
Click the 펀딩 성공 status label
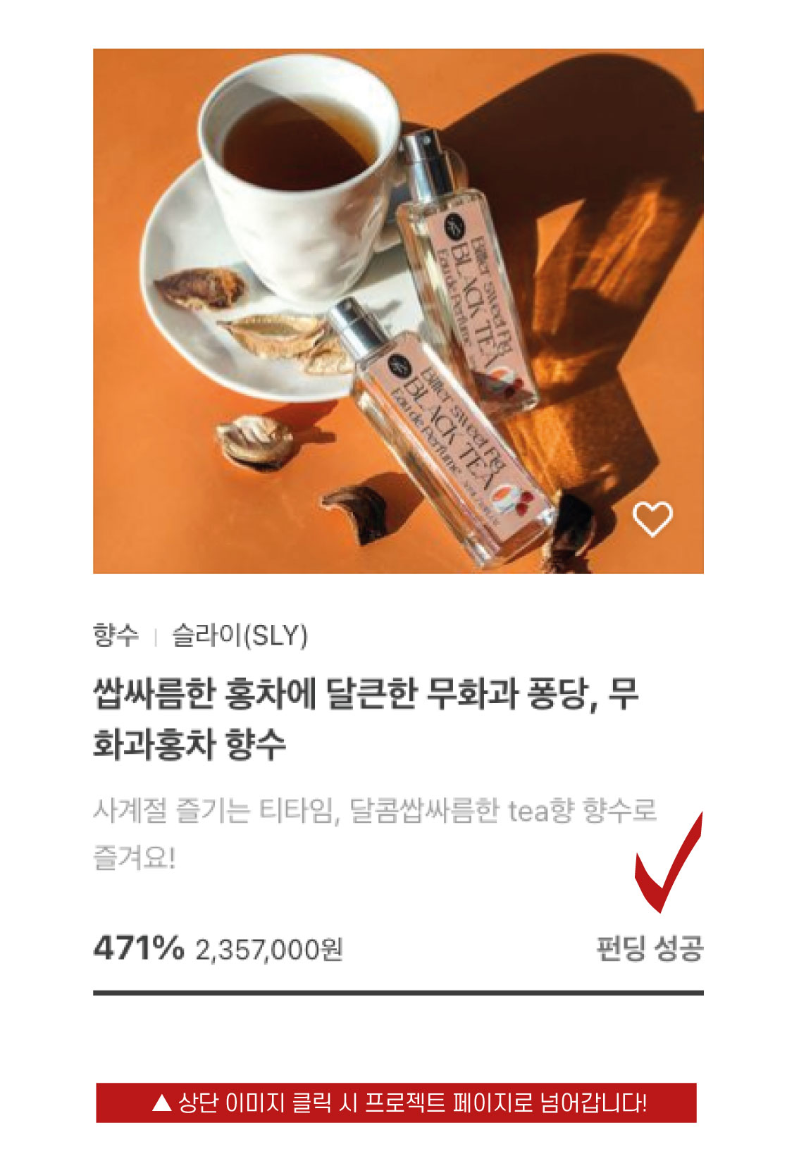(650, 948)
